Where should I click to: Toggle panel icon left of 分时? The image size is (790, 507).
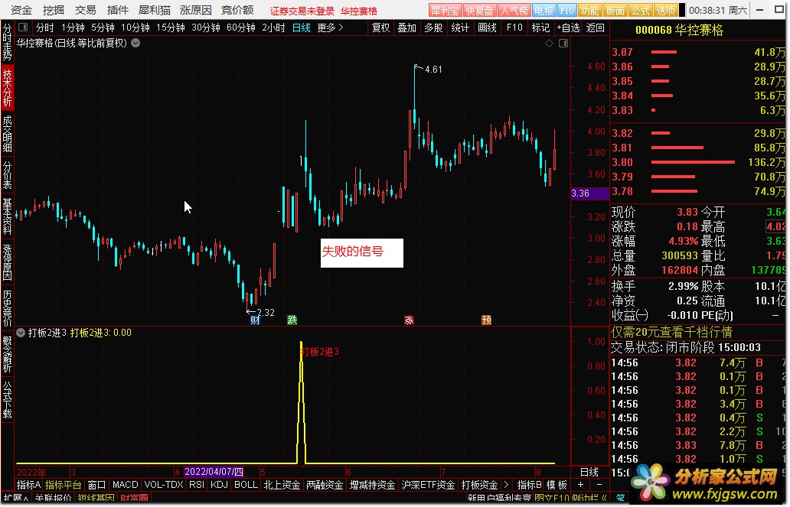click(x=23, y=28)
